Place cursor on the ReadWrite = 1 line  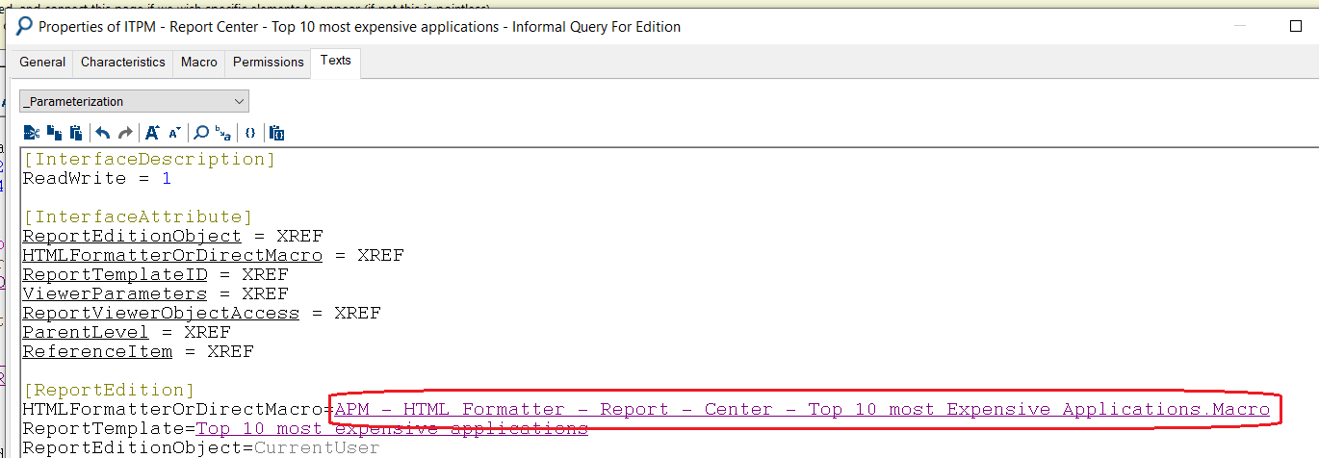pyautogui.click(x=96, y=179)
